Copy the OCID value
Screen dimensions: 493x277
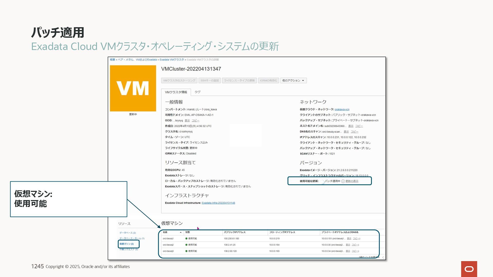click(x=195, y=121)
